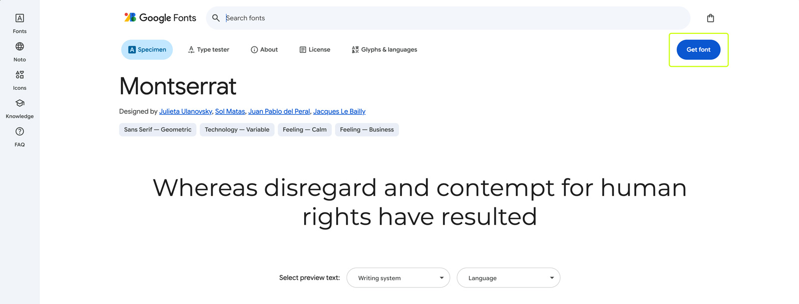Select the Specimen tab

(x=147, y=49)
